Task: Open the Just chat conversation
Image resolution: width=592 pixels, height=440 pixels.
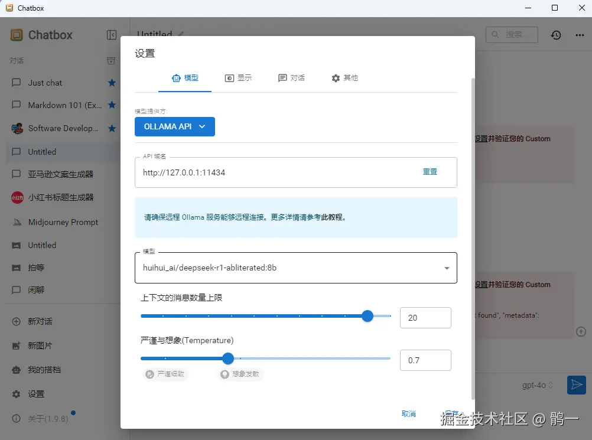Action: 63,83
